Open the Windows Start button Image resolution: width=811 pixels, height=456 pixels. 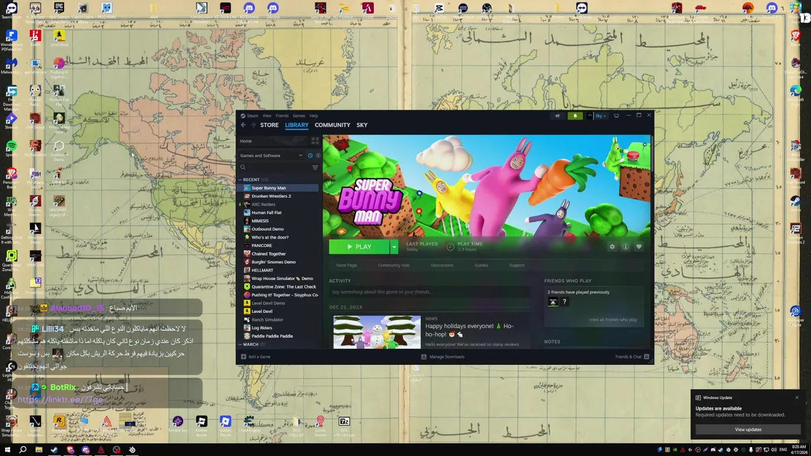coord(8,450)
